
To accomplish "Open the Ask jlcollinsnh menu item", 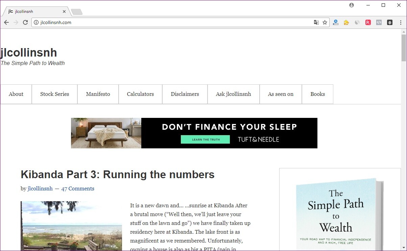I will (234, 94).
